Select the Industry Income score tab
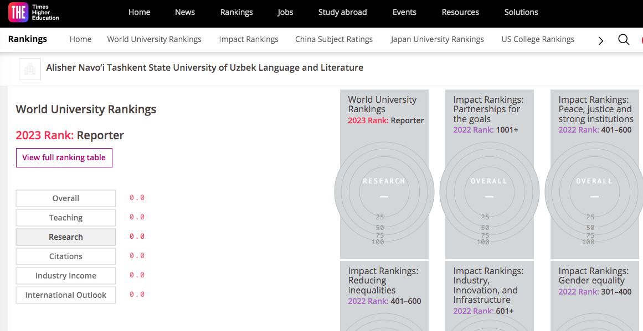The image size is (643, 331). tap(66, 276)
